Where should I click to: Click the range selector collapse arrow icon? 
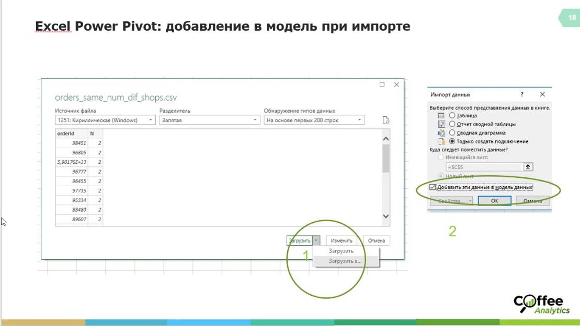tap(528, 167)
